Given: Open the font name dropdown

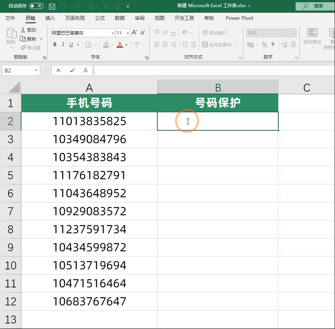Looking at the screenshot, I should [x=113, y=33].
